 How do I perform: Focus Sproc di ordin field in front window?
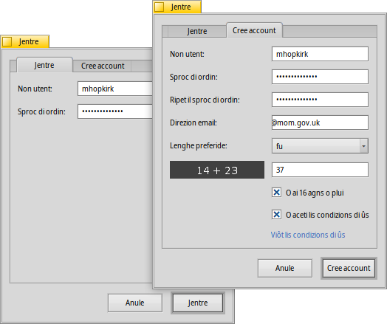(320, 77)
